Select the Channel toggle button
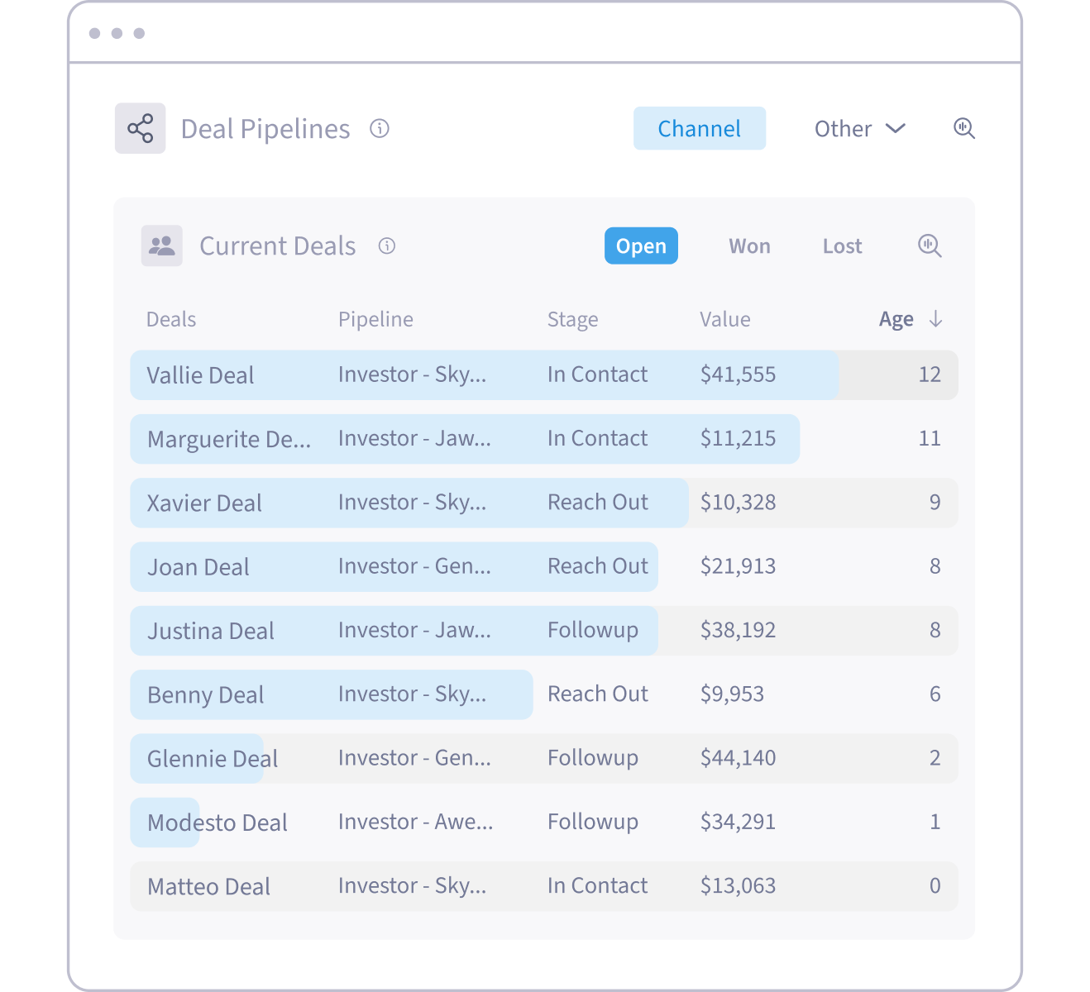 click(x=699, y=128)
